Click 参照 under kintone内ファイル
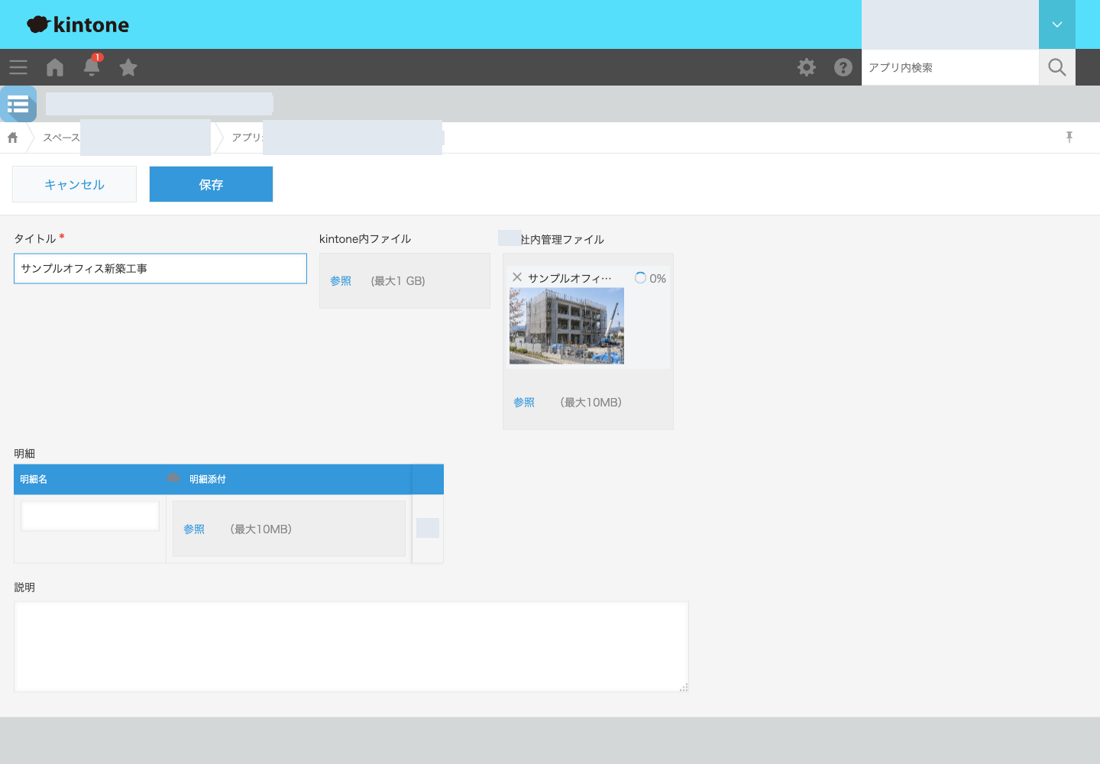Image resolution: width=1100 pixels, height=764 pixels. pos(341,281)
